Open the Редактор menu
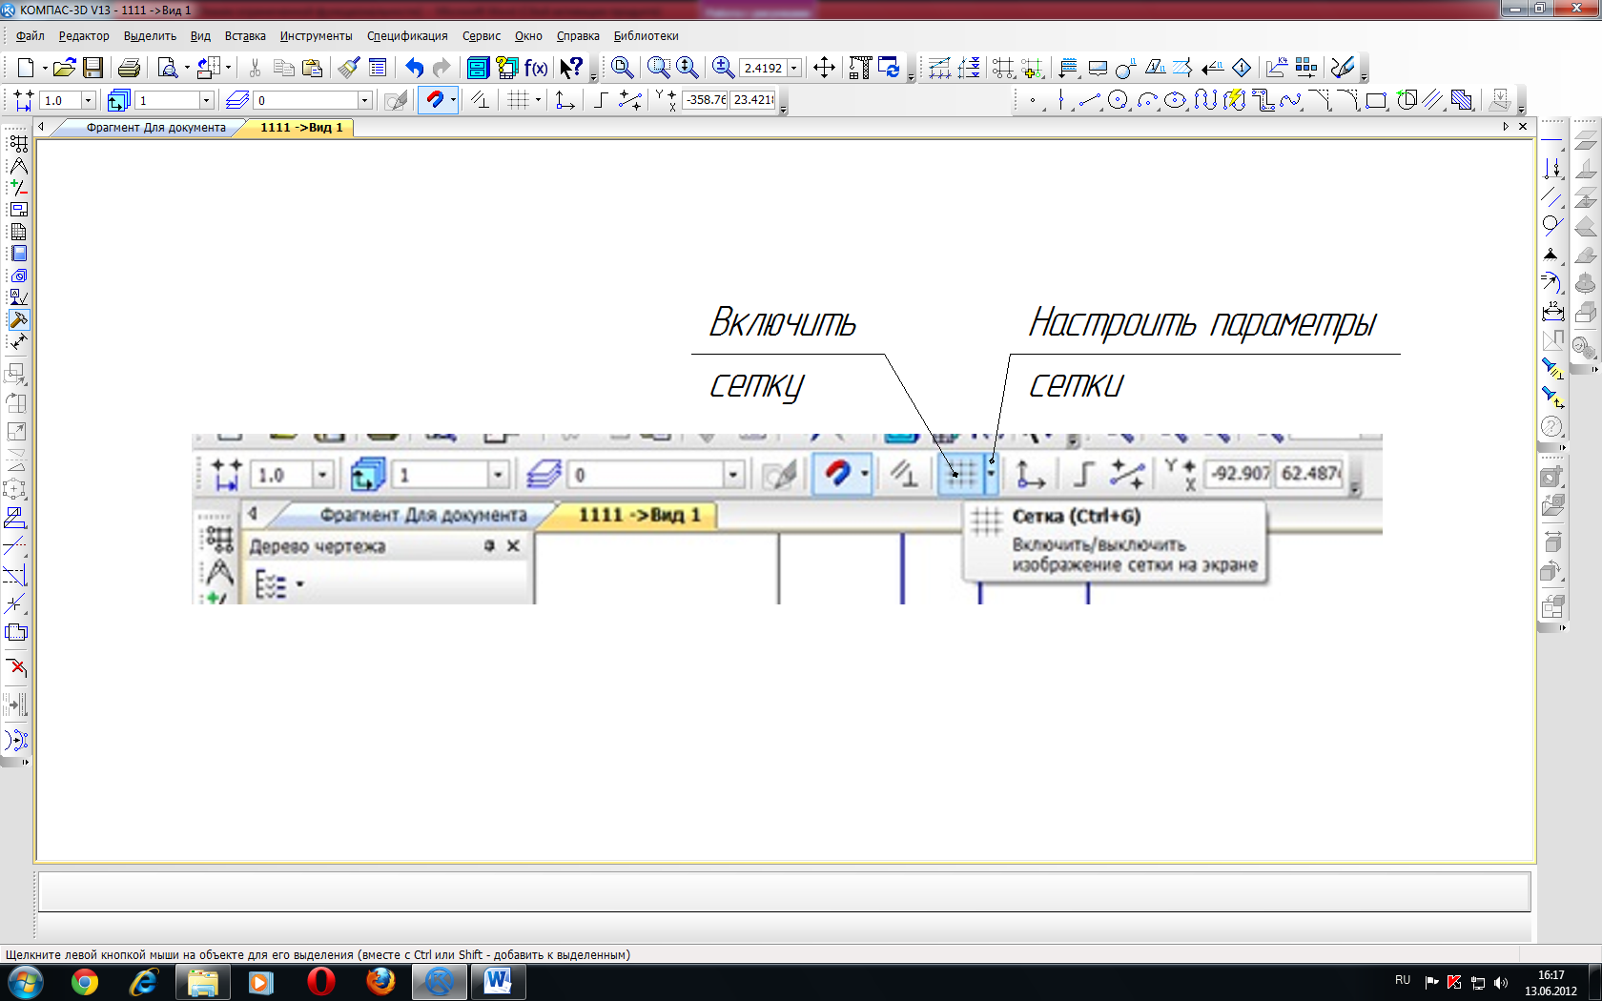Viewport: 1602px width, 1001px height. pyautogui.click(x=84, y=36)
